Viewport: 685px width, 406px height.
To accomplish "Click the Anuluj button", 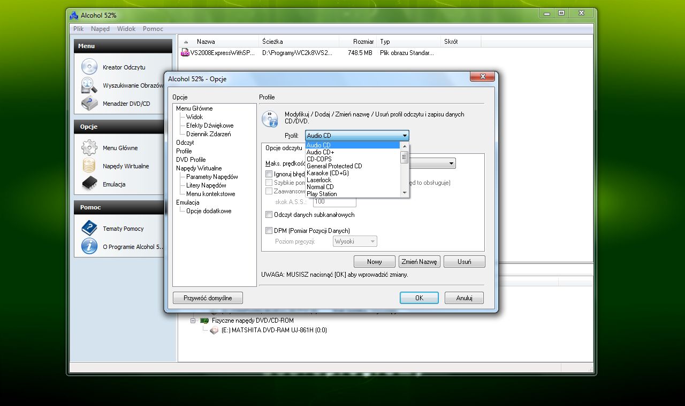I will pyautogui.click(x=464, y=298).
